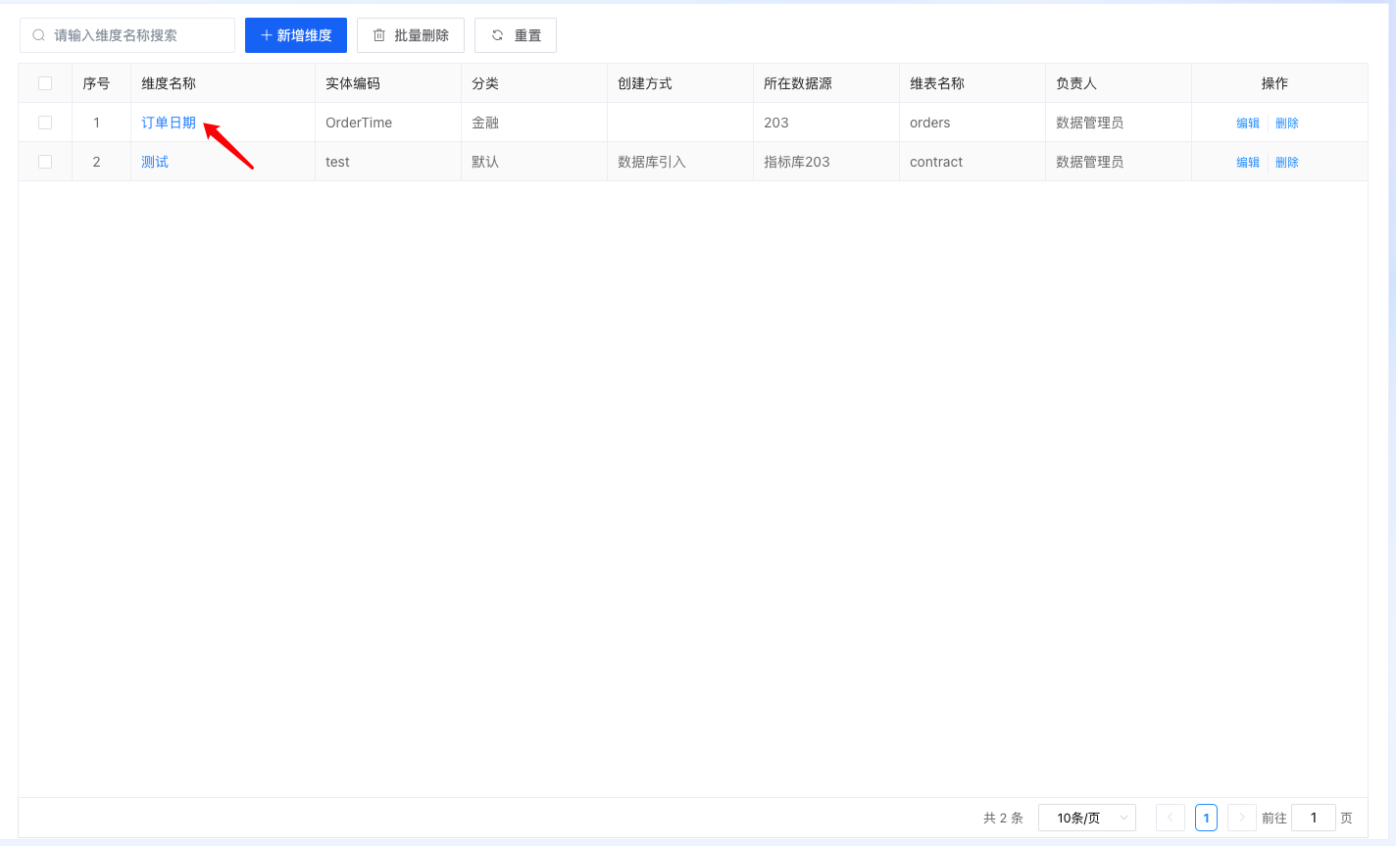Toggle the select-all checkbox in table header
The height and width of the screenshot is (846, 1396).
[45, 83]
